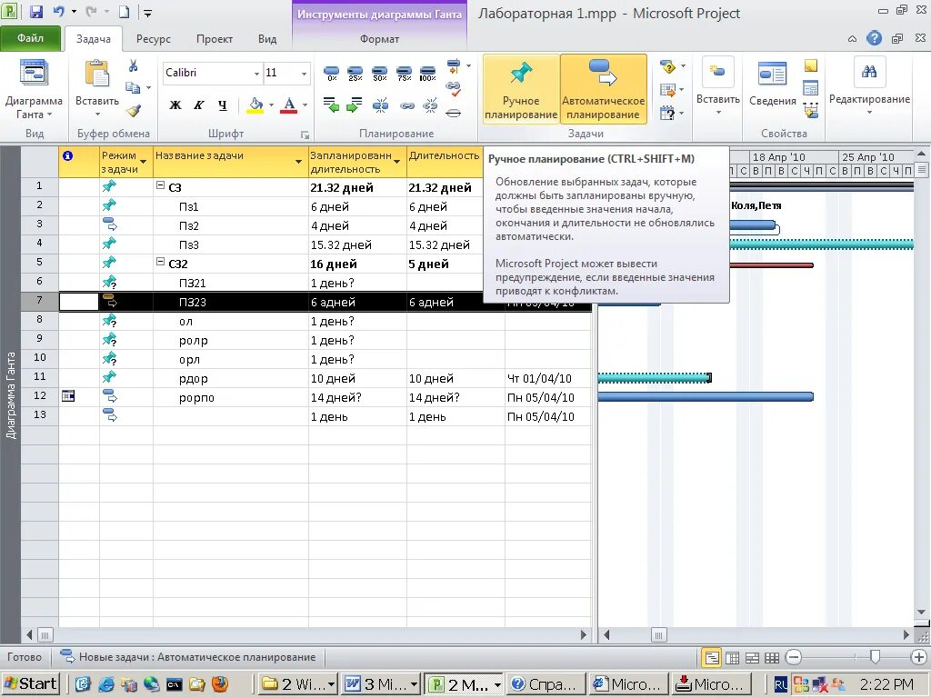931x698 pixels.
Task: Mark task as 50% complete
Action: coord(379,74)
